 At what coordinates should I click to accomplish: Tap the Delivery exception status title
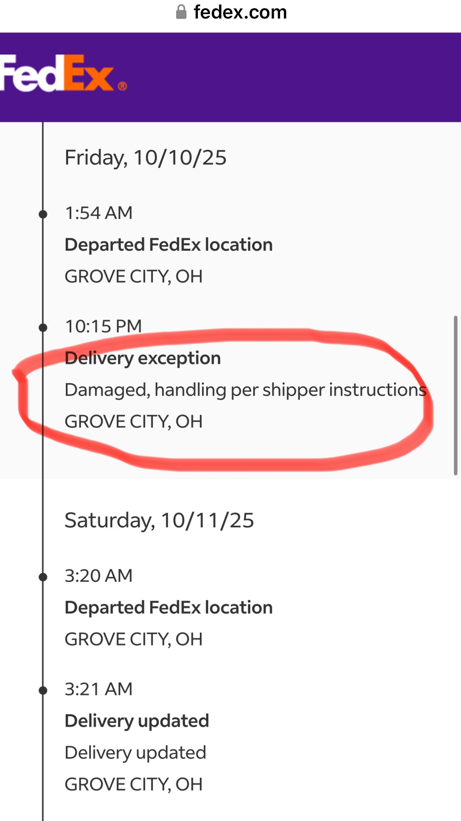pos(143,358)
